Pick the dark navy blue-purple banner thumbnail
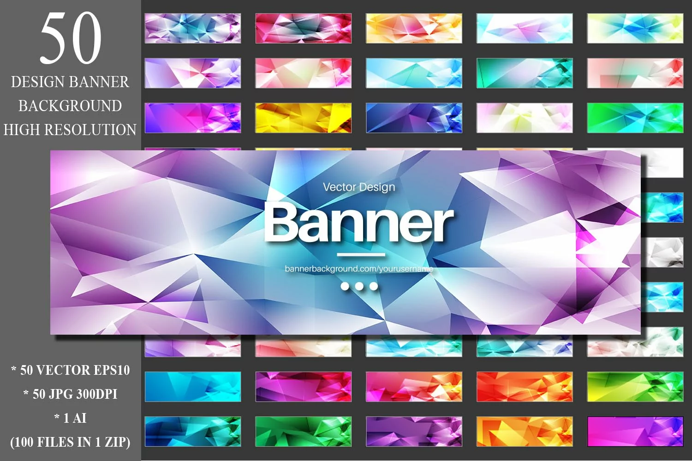The height and width of the screenshot is (461, 692). [x=414, y=118]
